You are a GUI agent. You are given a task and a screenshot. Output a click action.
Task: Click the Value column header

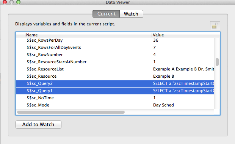pos(186,35)
